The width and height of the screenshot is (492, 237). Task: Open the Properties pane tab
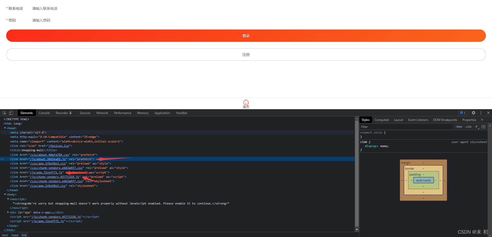(x=469, y=120)
